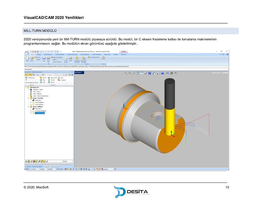Select the Simulate tab in Machining Browser
This screenshot has width=261, height=201.
click(x=49, y=75)
